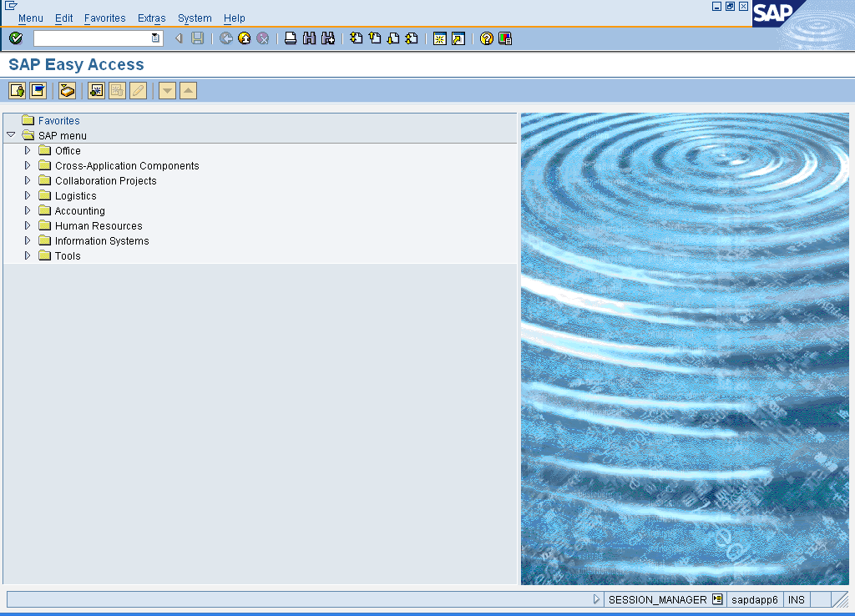Click the yellow Exit (log off) icon
Viewport: 855px width, 616px height.
(x=245, y=38)
